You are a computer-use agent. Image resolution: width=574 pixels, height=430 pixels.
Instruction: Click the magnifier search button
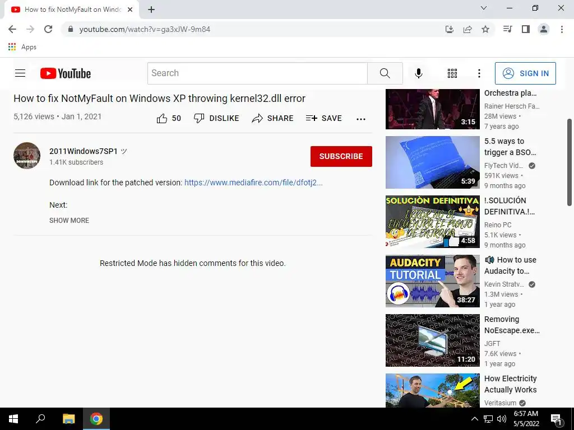pos(385,73)
